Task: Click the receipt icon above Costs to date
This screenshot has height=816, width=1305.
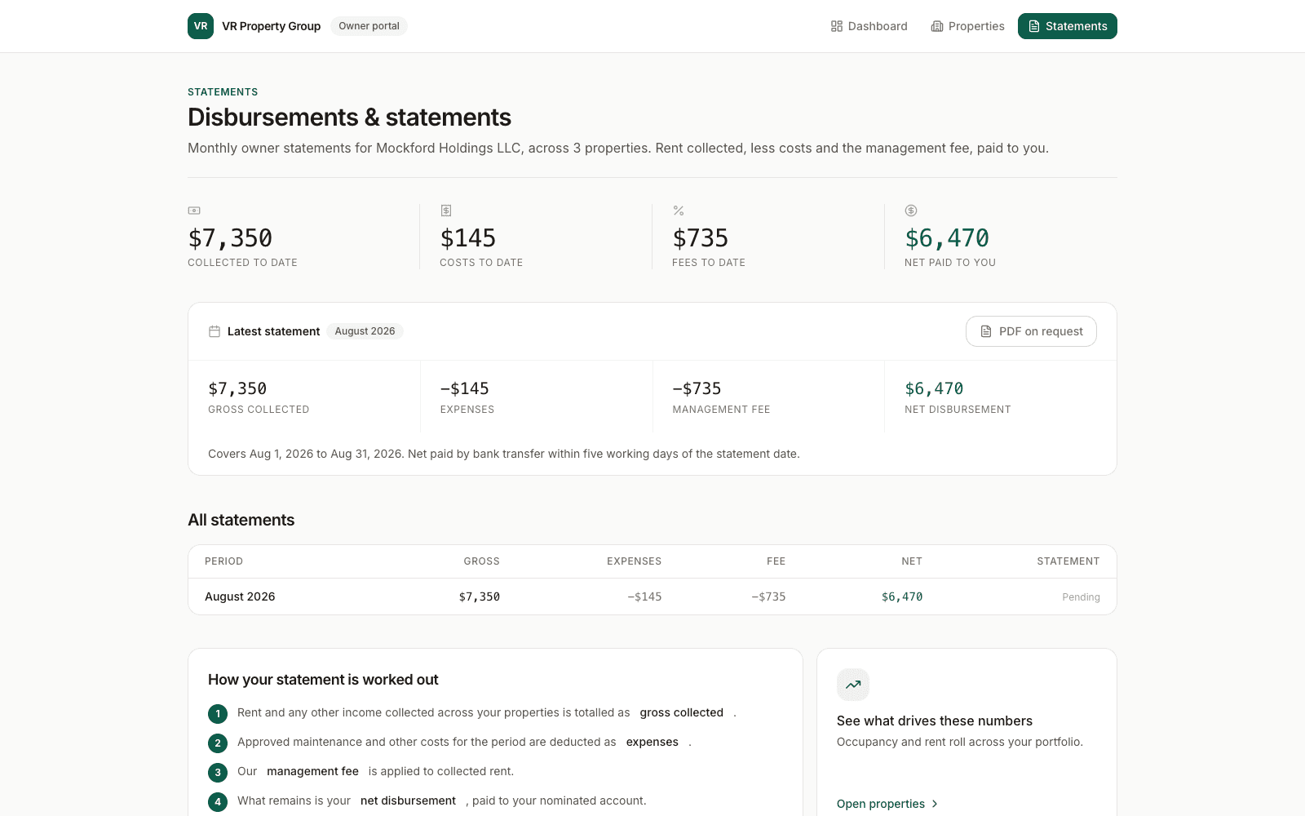Action: click(446, 211)
